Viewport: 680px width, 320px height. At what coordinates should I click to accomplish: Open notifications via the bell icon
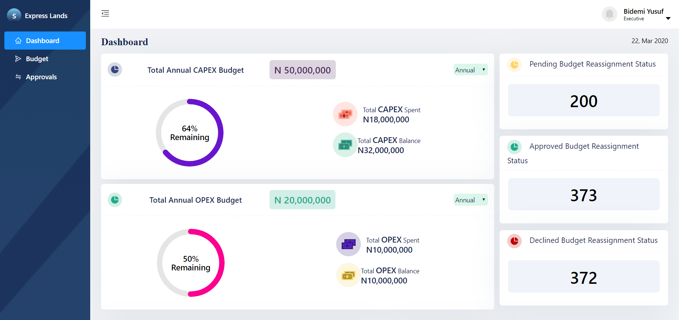tap(609, 14)
